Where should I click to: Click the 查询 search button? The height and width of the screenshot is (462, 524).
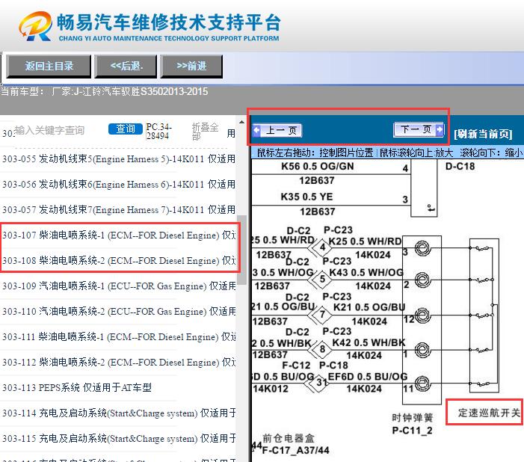click(126, 129)
